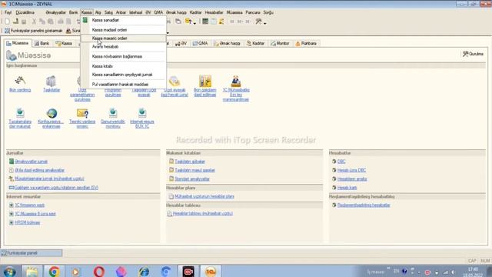The width and height of the screenshot is (492, 277).
Task: Open Standart əməliyyatlar link
Action: click(x=192, y=179)
